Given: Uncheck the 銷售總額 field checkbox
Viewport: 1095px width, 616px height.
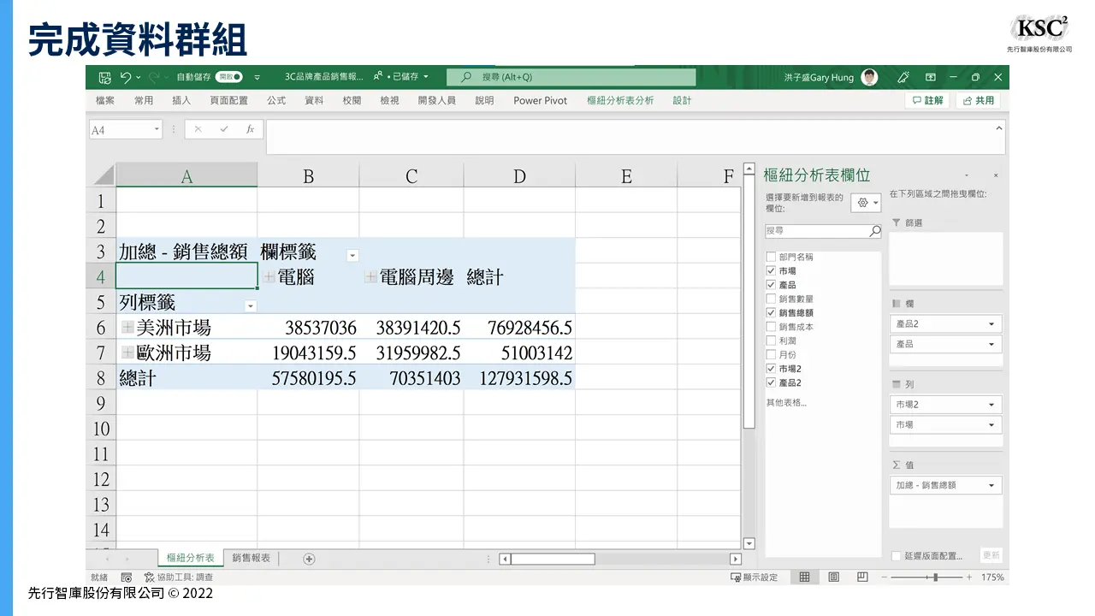Looking at the screenshot, I should point(771,312).
